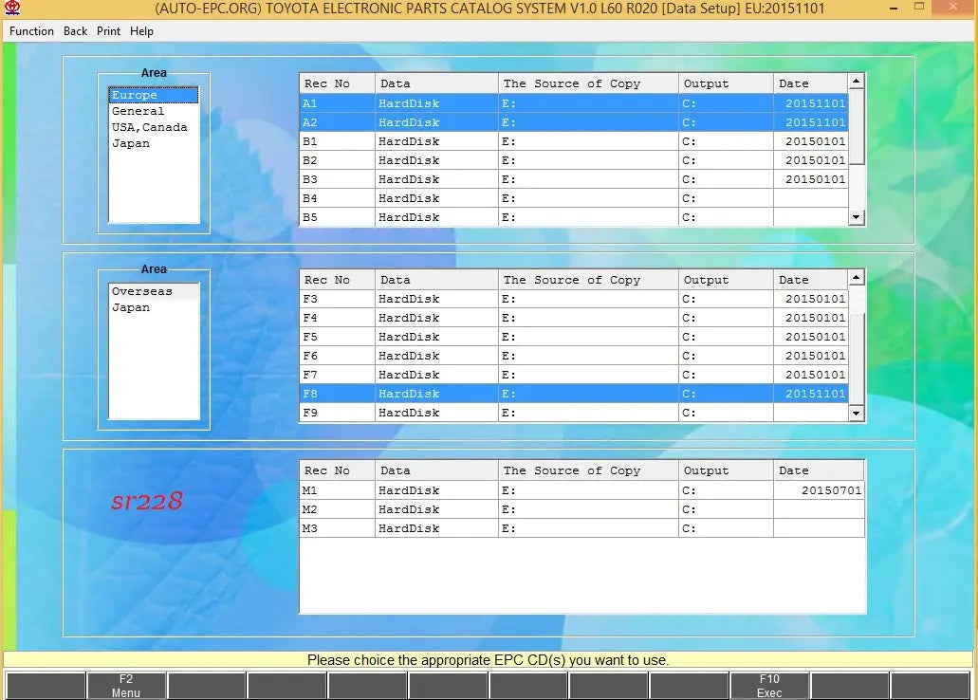
Task: Select record F3 in the middle table
Action: click(x=336, y=299)
